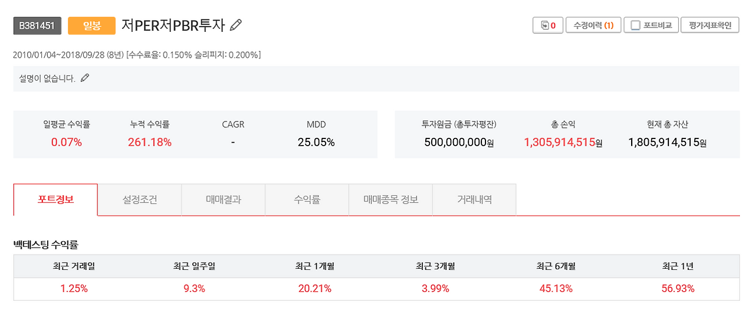The height and width of the screenshot is (310, 755).
Task: Click the 최근 1년 56.93% return cell
Action: coord(678,289)
